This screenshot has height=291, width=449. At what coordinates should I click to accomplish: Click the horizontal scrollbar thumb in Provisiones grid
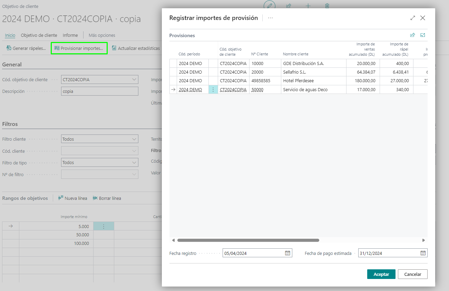coord(248,240)
